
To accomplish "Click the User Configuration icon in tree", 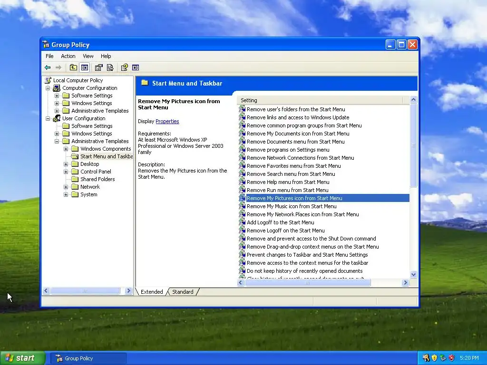I will point(57,118).
